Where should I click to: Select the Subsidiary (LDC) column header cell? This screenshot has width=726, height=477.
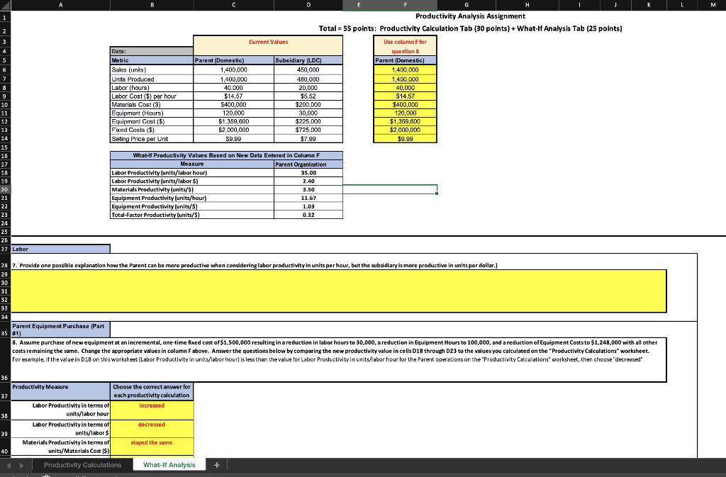click(308, 60)
